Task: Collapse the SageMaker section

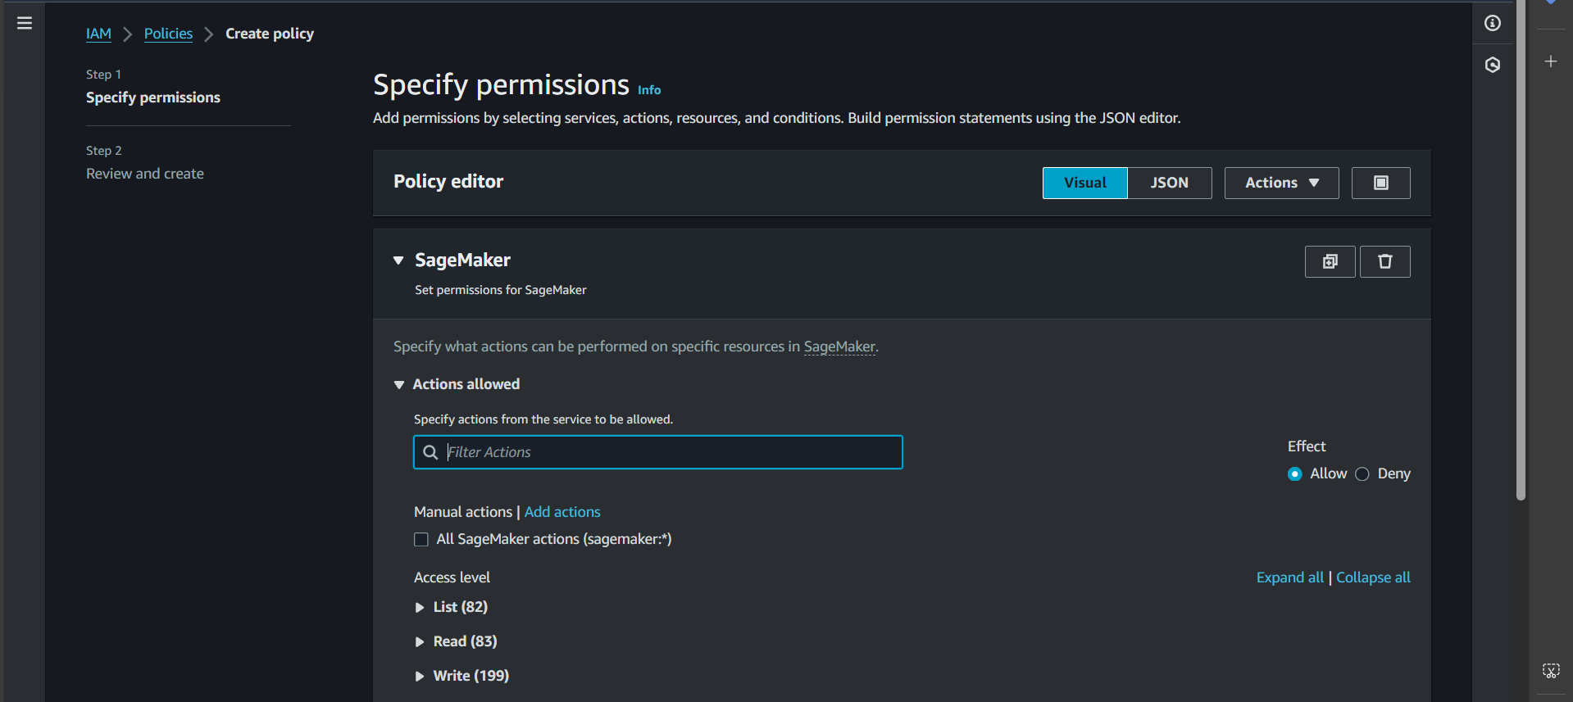Action: coord(398,260)
